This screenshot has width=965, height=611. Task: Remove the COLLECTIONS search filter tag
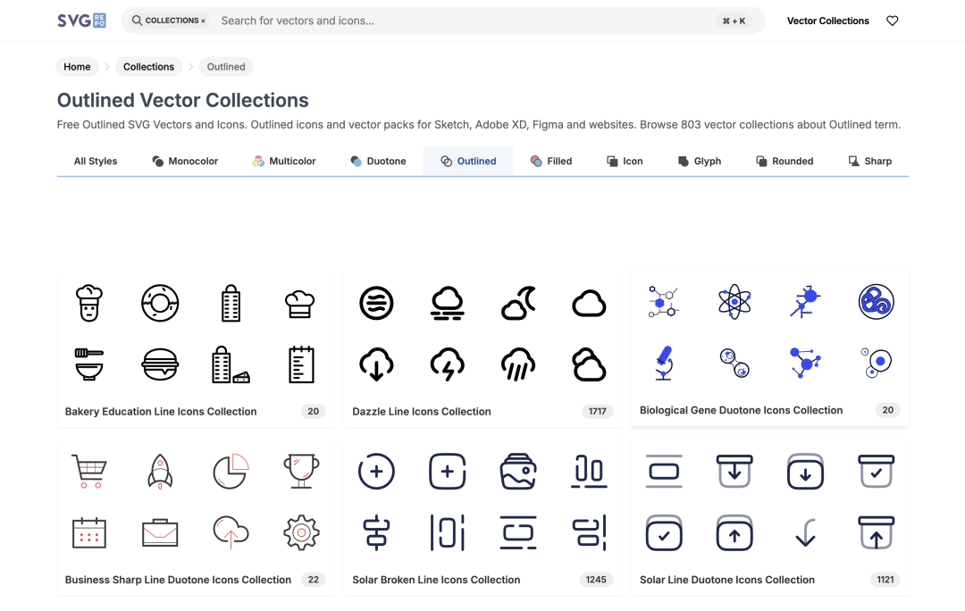click(203, 21)
